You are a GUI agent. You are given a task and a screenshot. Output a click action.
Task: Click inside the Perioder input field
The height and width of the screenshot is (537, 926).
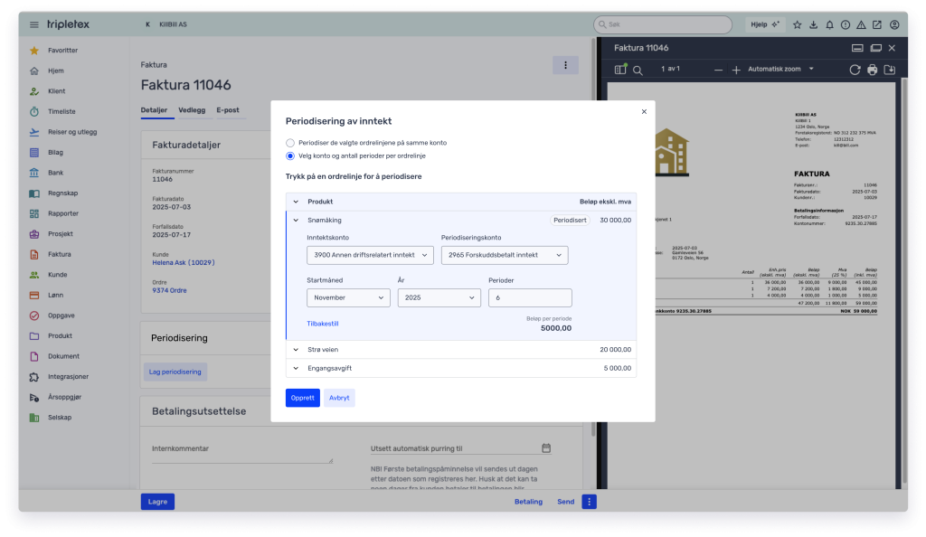pos(530,297)
